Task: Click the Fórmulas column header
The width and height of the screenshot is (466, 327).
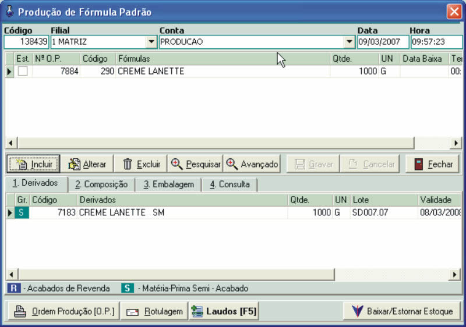Action: pos(223,59)
